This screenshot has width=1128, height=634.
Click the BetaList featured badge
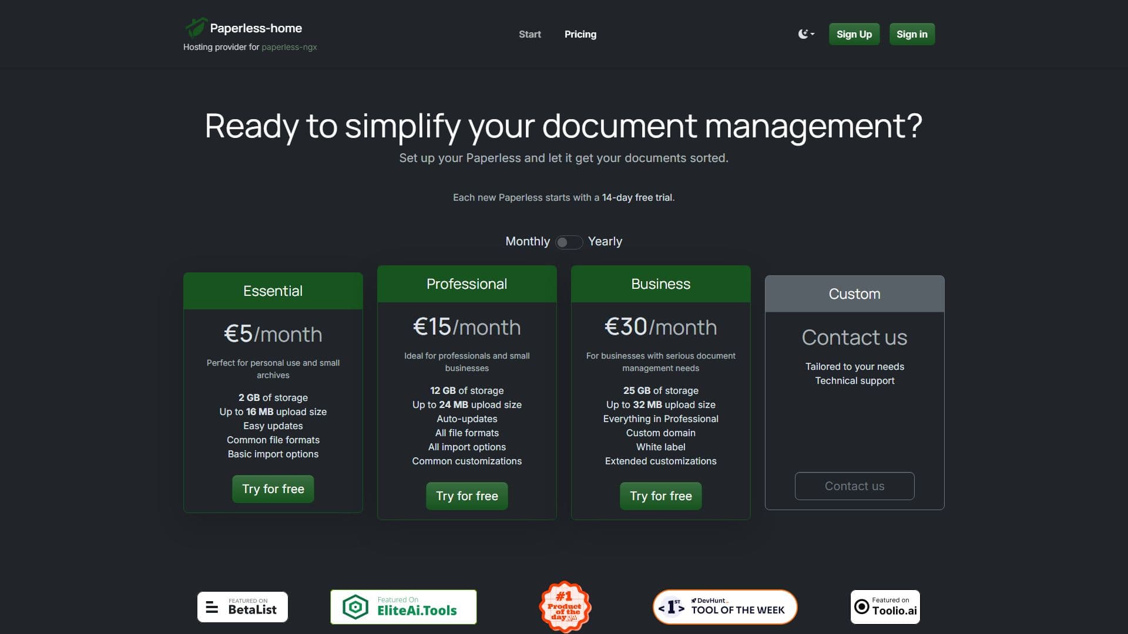pyautogui.click(x=243, y=606)
